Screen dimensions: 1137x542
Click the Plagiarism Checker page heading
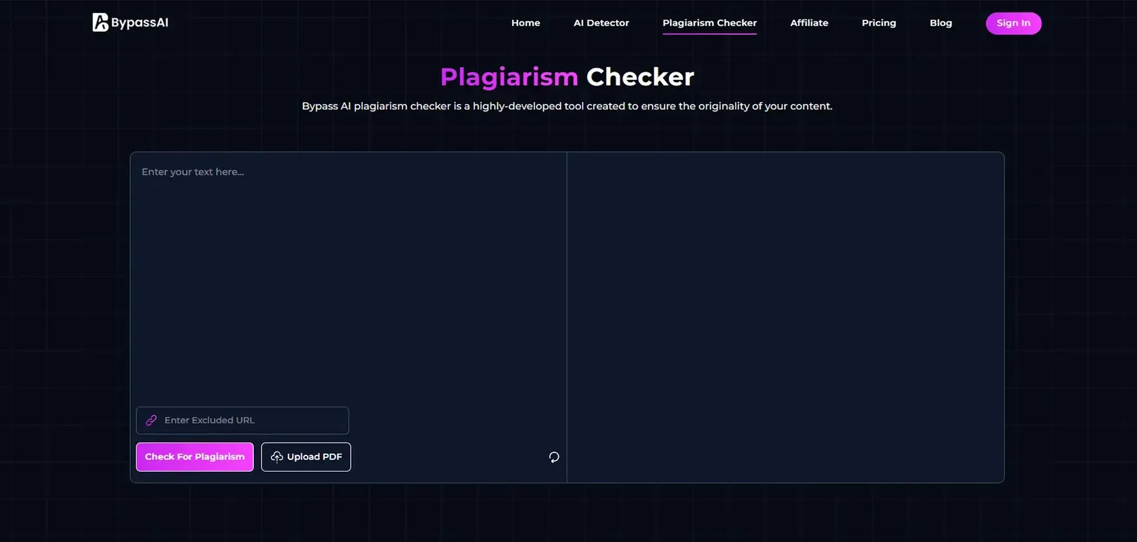[567, 77]
